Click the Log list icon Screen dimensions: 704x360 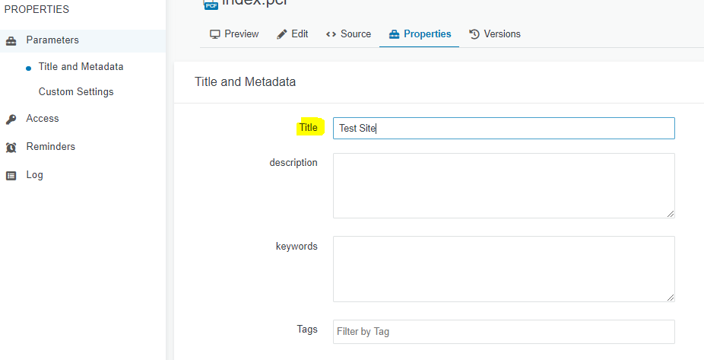[11, 175]
